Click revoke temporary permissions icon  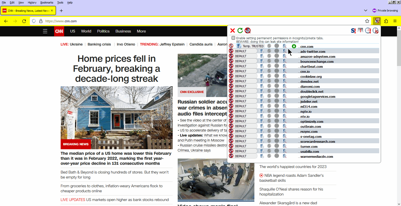pyautogui.click(x=375, y=30)
